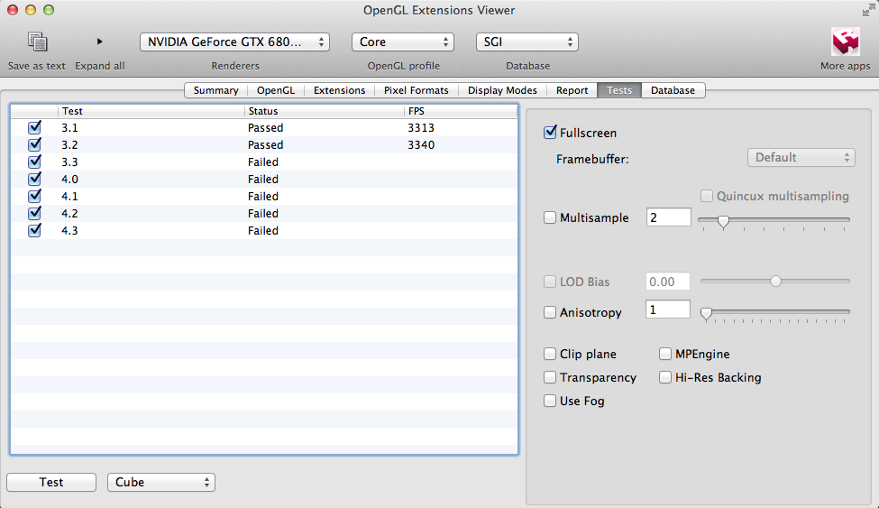Switch to the Extensions tab
Viewport: 879px width, 508px height.
click(339, 90)
